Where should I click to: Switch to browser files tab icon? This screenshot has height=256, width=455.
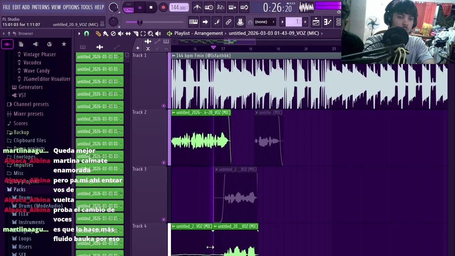pos(21,44)
